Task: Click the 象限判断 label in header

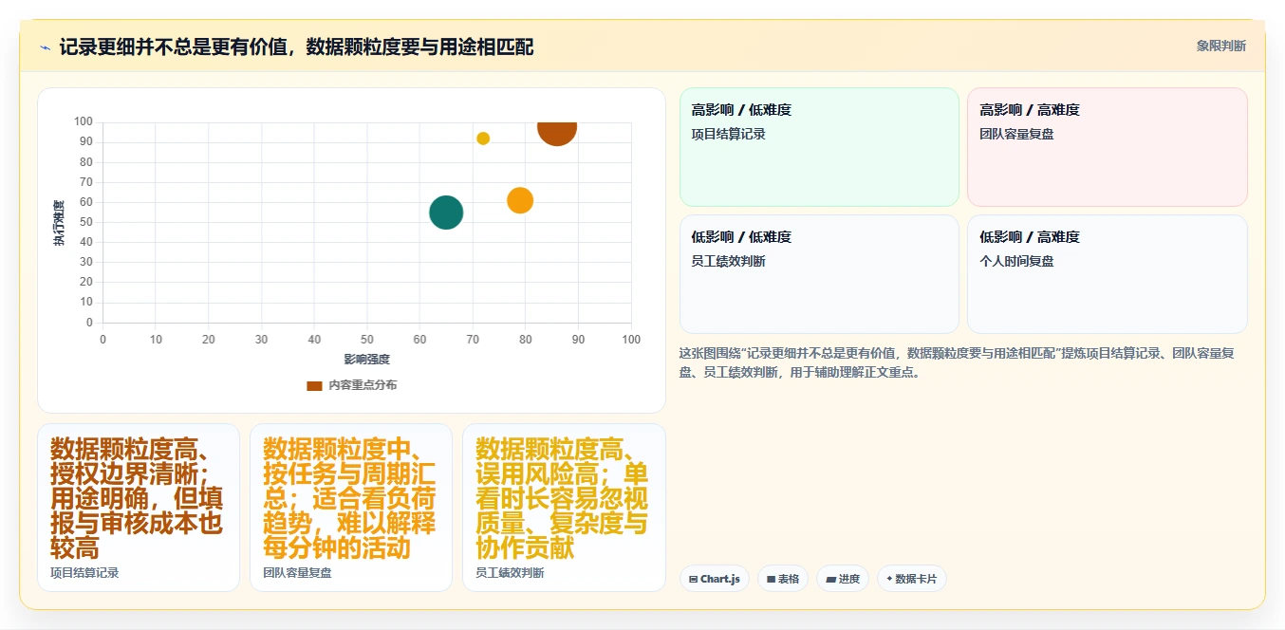Action: click(1220, 46)
